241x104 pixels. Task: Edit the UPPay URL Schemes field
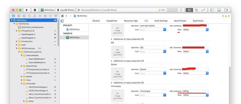click(x=195, y=91)
